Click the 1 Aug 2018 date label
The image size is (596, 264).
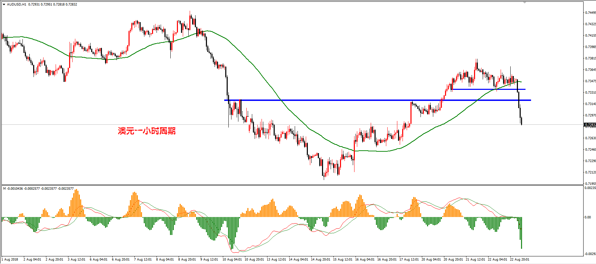pos(10,260)
